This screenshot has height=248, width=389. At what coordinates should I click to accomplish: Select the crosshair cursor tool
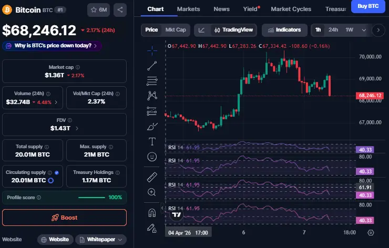[152, 50]
